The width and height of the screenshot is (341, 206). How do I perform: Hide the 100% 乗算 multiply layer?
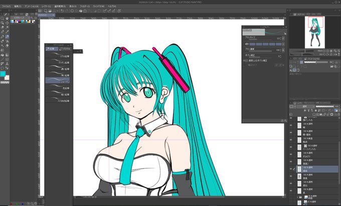[291, 140]
